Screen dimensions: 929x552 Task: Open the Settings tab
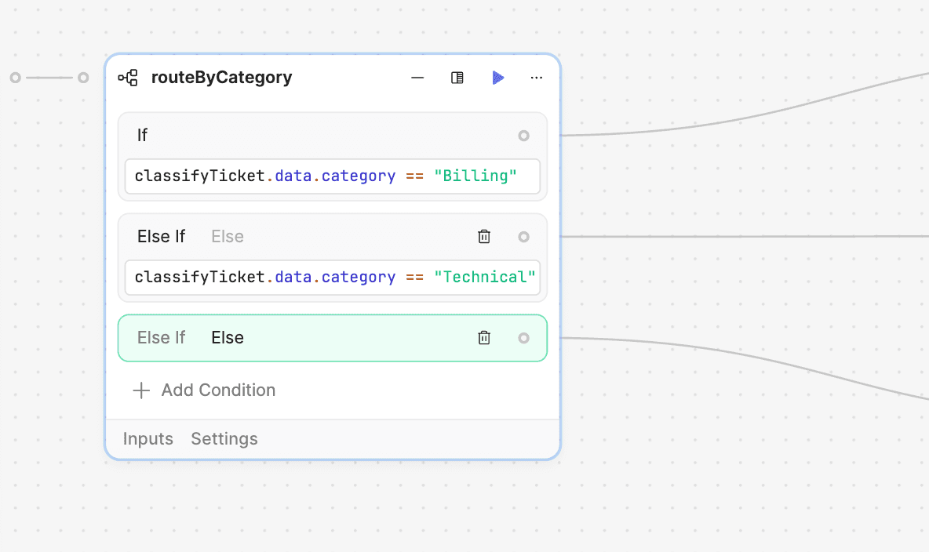[x=224, y=438]
